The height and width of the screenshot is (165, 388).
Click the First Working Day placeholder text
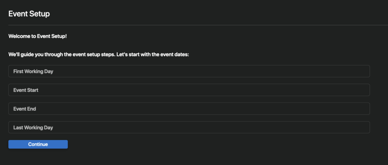point(33,71)
